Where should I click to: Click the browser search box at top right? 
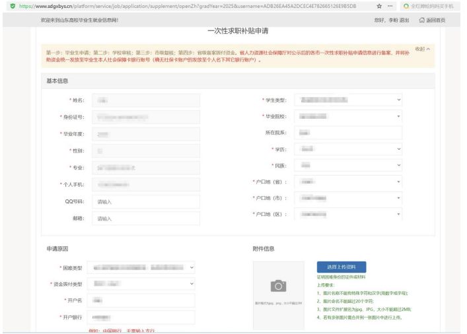(x=429, y=6)
